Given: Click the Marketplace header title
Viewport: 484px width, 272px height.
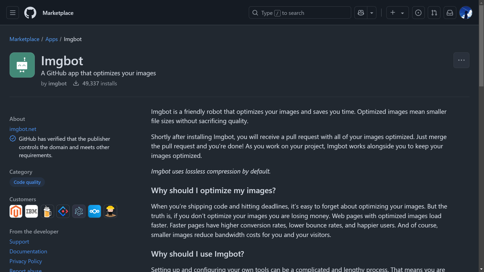Looking at the screenshot, I should point(58,13).
